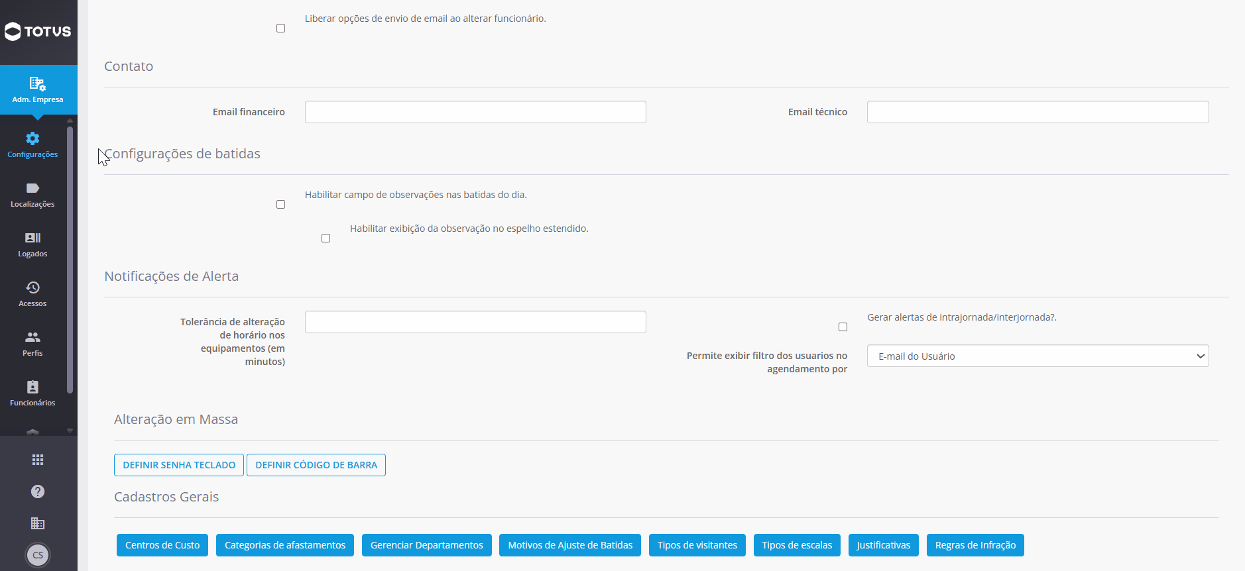Click the Email financeiro input field
Screen dimensions: 1245x571
coord(475,112)
